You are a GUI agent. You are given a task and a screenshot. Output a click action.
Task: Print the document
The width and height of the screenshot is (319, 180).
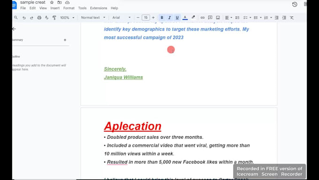[x=39, y=18]
